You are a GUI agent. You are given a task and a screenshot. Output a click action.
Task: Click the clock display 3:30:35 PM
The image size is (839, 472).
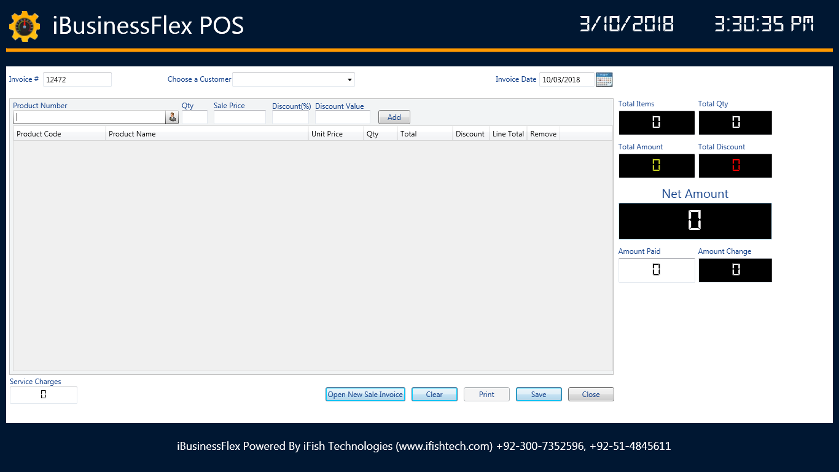764,25
